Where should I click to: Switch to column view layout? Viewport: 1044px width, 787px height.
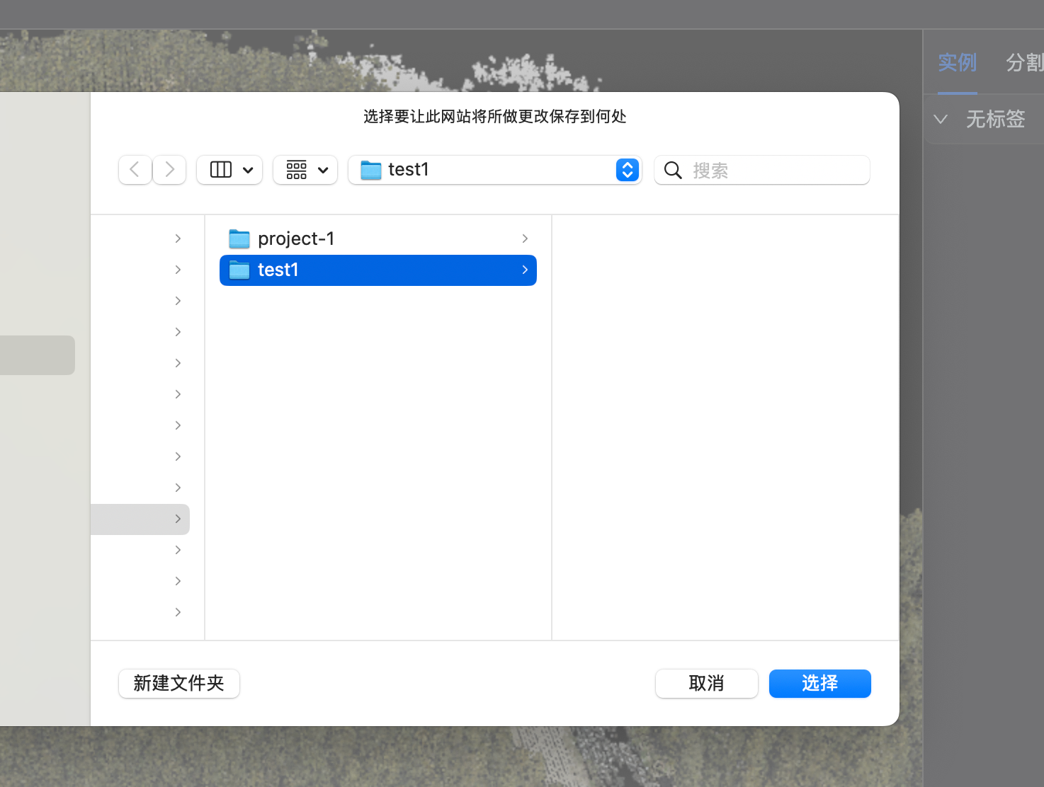pyautogui.click(x=220, y=170)
